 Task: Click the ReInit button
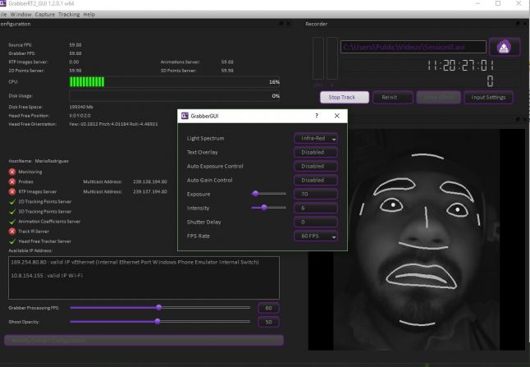(393, 97)
